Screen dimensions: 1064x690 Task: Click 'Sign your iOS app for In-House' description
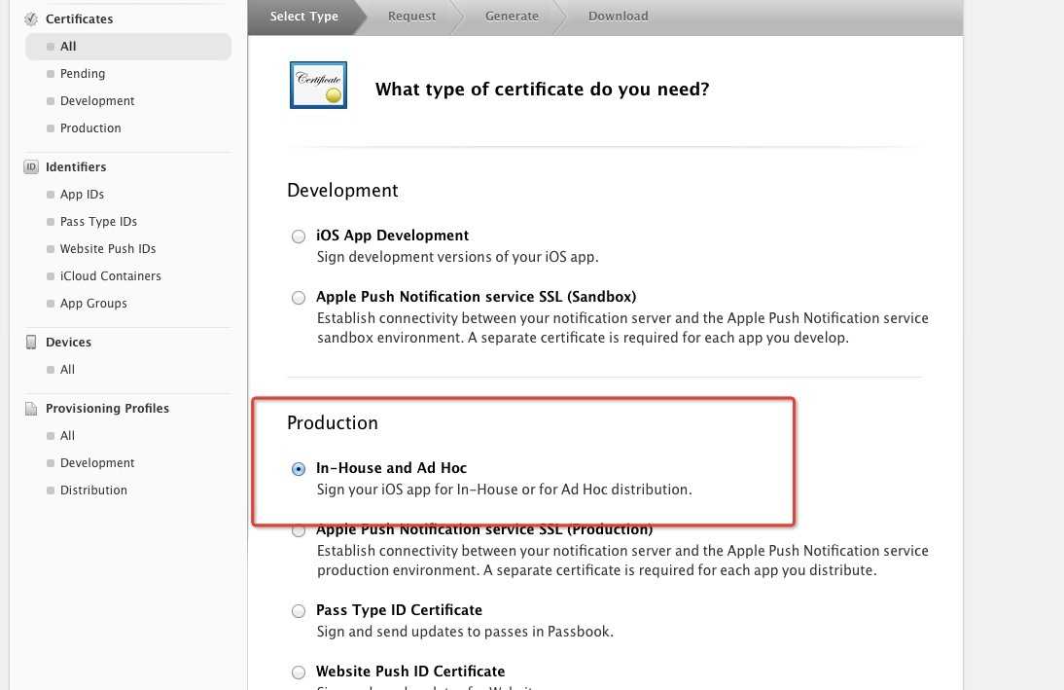click(504, 489)
